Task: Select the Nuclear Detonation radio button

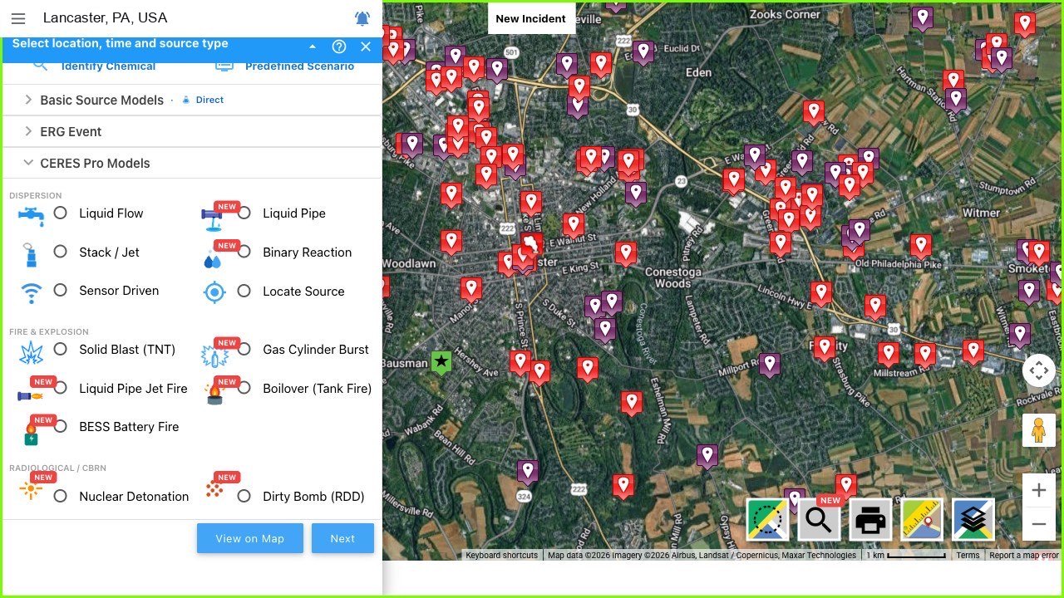Action: pos(60,496)
